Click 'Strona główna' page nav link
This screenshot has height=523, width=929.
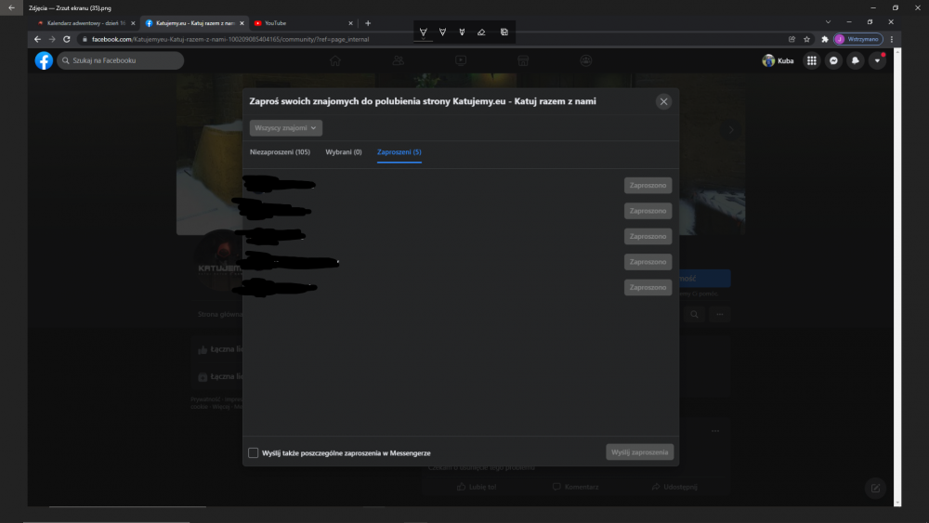[220, 315]
